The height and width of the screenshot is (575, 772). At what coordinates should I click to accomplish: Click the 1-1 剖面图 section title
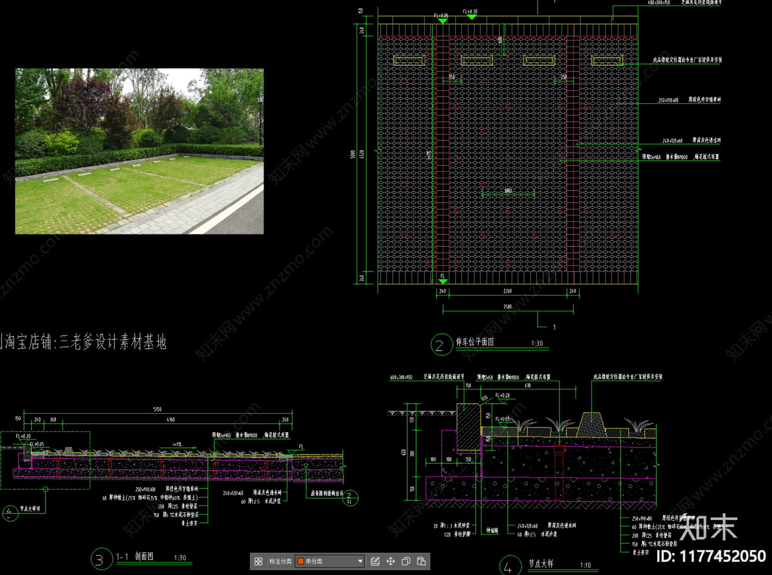[135, 556]
